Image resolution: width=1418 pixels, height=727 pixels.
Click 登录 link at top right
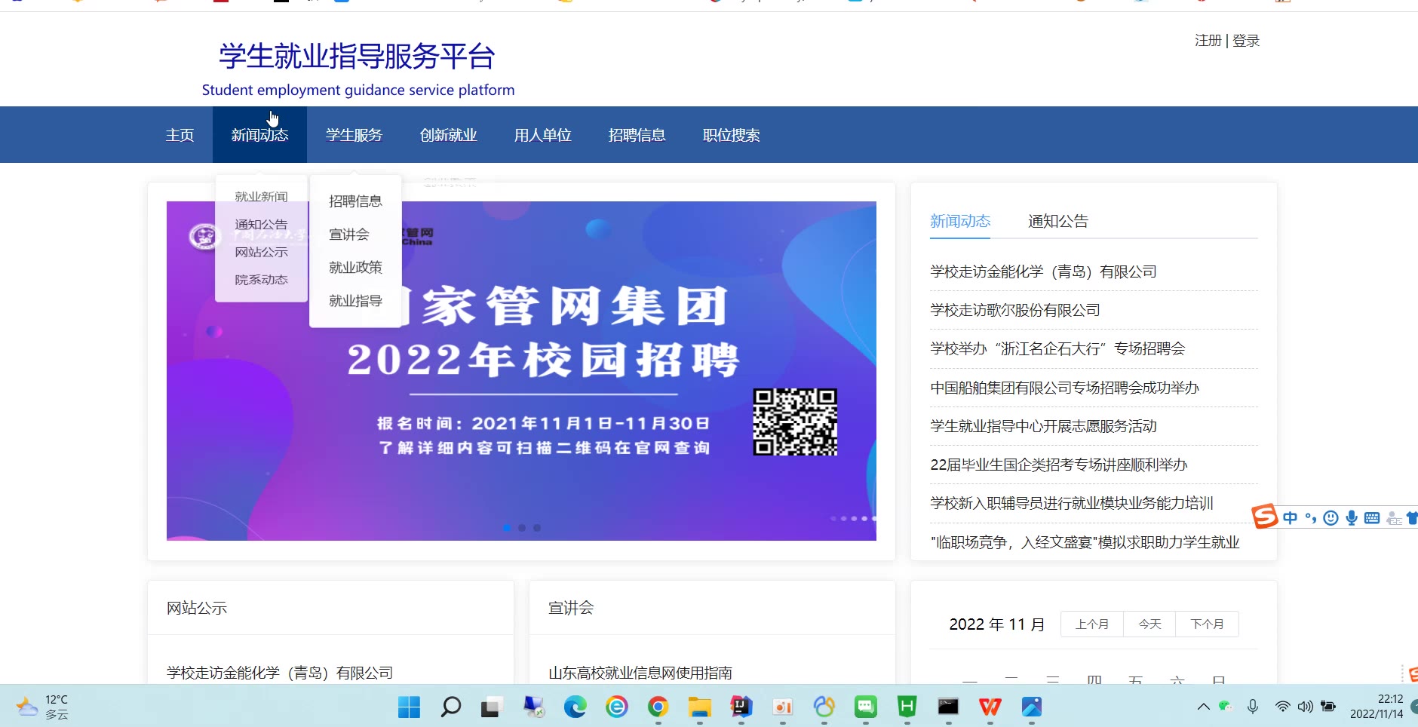tap(1246, 41)
